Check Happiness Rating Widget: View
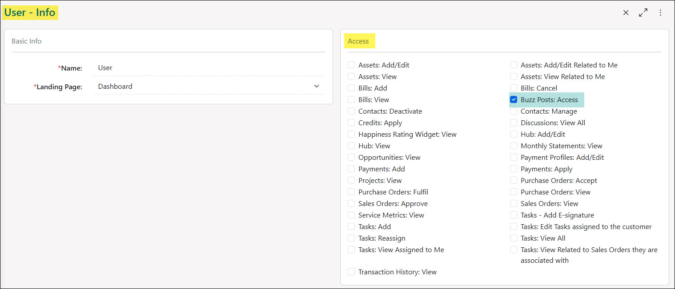The width and height of the screenshot is (675, 289). pos(351,134)
